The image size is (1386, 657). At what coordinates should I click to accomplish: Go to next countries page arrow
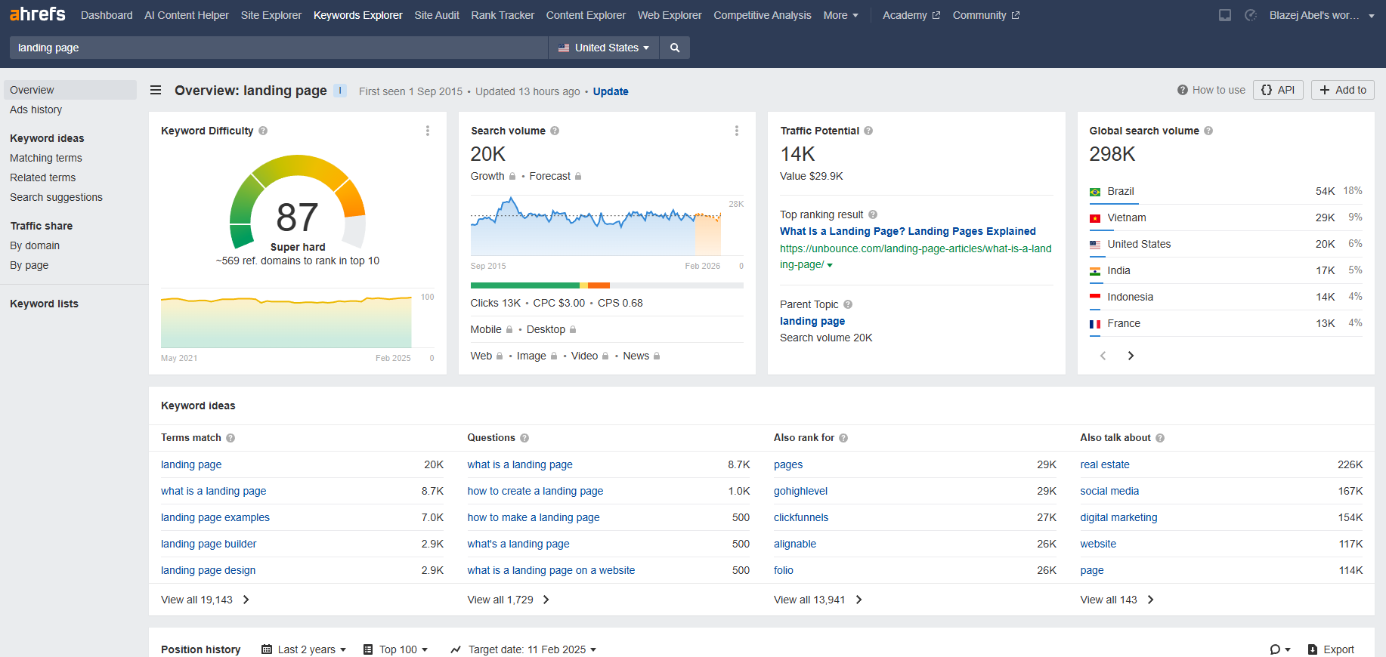point(1131,356)
